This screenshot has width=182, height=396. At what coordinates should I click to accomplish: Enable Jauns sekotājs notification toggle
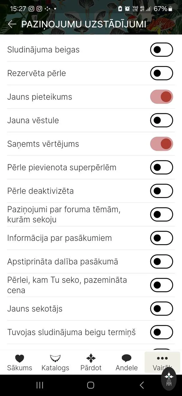(162, 309)
